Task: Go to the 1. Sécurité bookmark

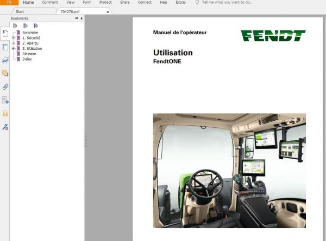Action: (31, 38)
